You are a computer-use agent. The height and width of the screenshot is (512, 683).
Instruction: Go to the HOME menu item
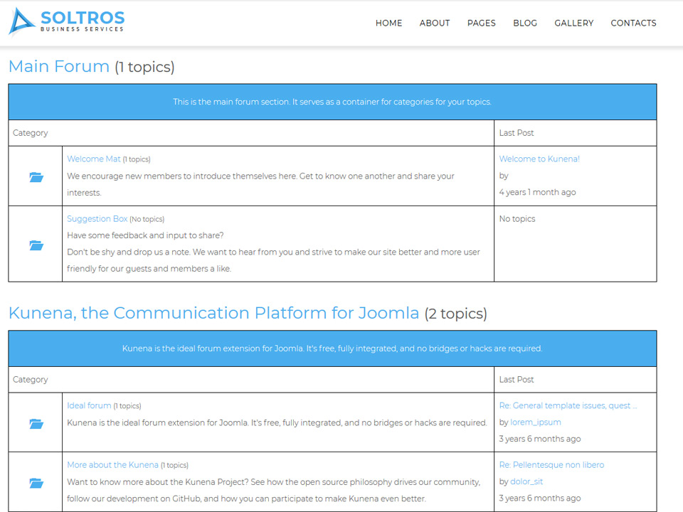pyautogui.click(x=388, y=23)
